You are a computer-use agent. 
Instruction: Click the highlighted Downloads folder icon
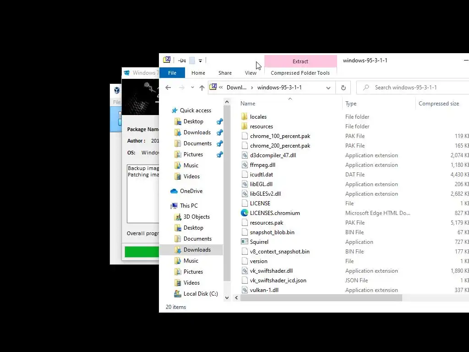point(178,250)
